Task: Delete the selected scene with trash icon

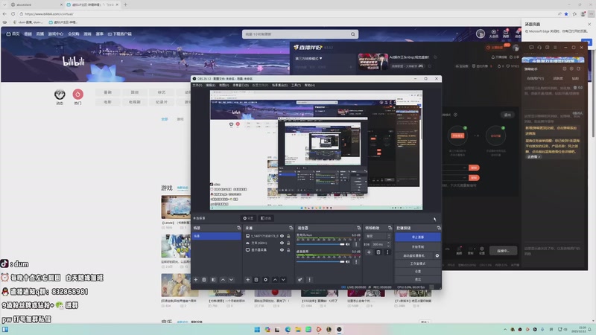Action: pos(204,280)
